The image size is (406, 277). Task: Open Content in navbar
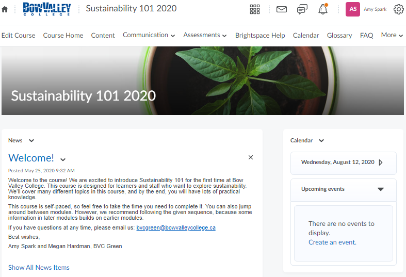[103, 35]
